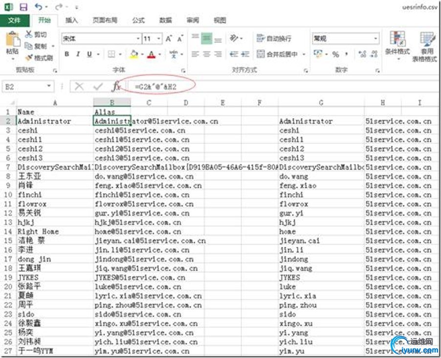Click the 合并后居中 merge and center button

(x=277, y=54)
